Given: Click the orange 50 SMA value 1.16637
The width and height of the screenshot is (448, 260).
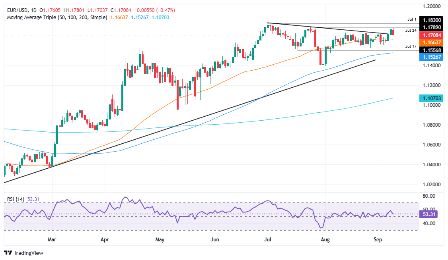Looking at the screenshot, I should 119,17.
